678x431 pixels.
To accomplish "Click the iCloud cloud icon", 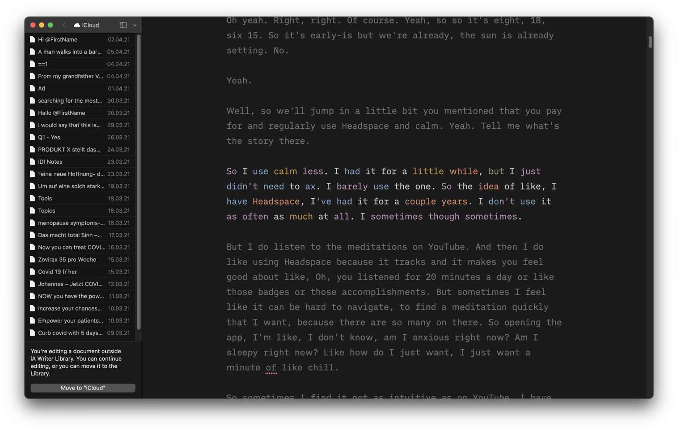I will pyautogui.click(x=77, y=25).
